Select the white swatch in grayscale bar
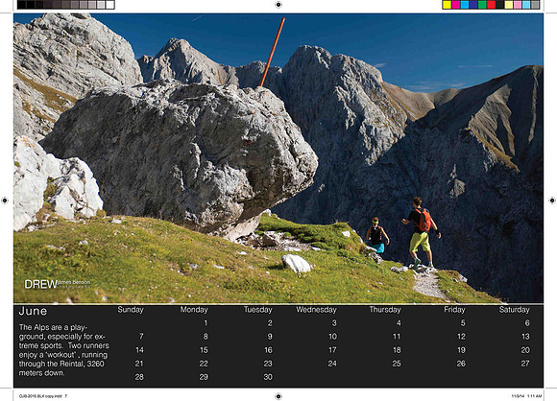 (x=110, y=5)
